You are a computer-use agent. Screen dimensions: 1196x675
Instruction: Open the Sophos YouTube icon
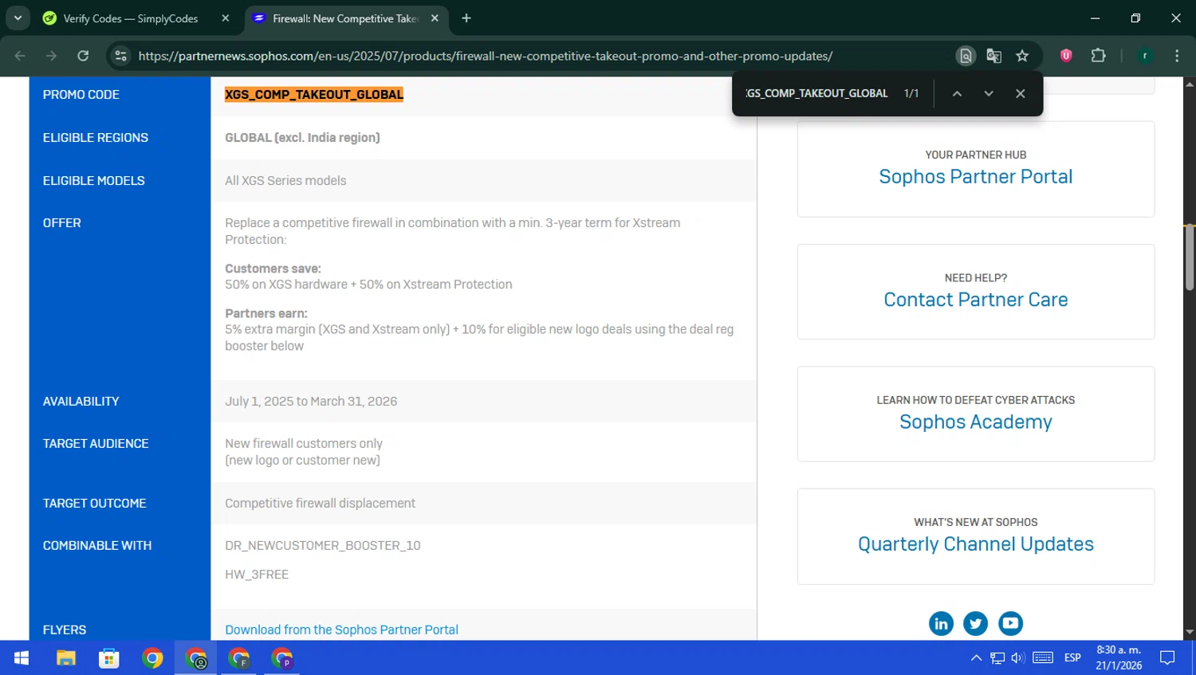(x=1010, y=623)
